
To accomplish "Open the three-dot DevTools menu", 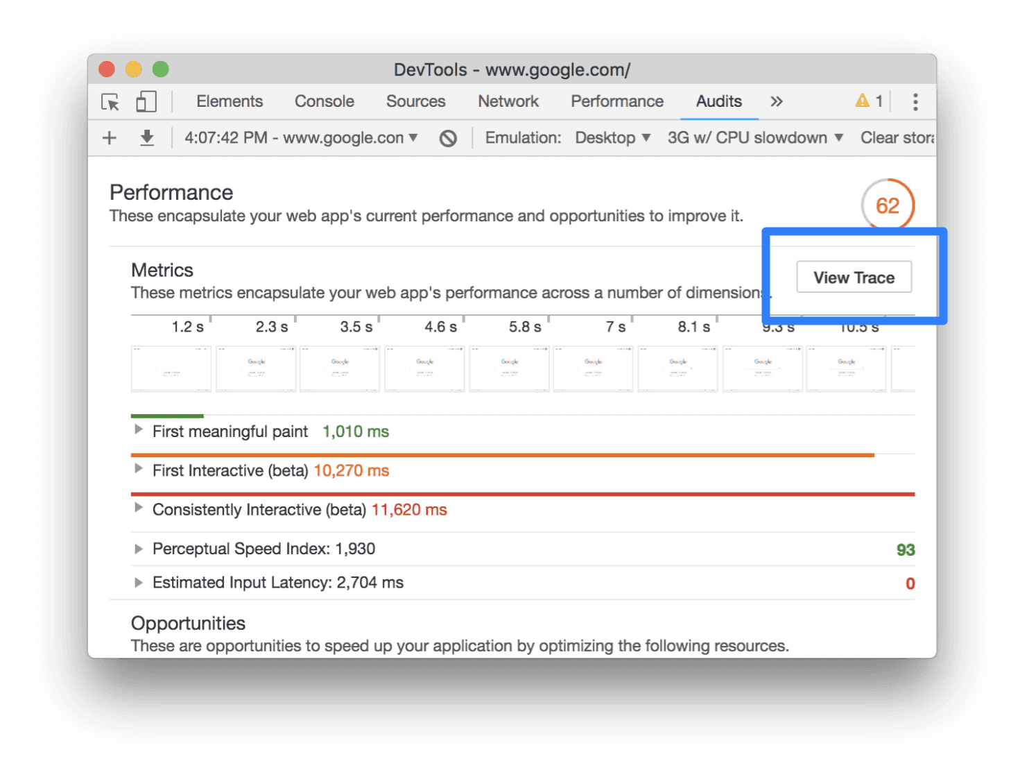I will click(x=915, y=102).
